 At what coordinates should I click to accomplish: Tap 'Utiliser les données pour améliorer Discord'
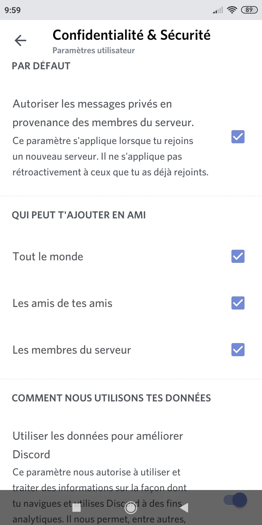(x=98, y=445)
